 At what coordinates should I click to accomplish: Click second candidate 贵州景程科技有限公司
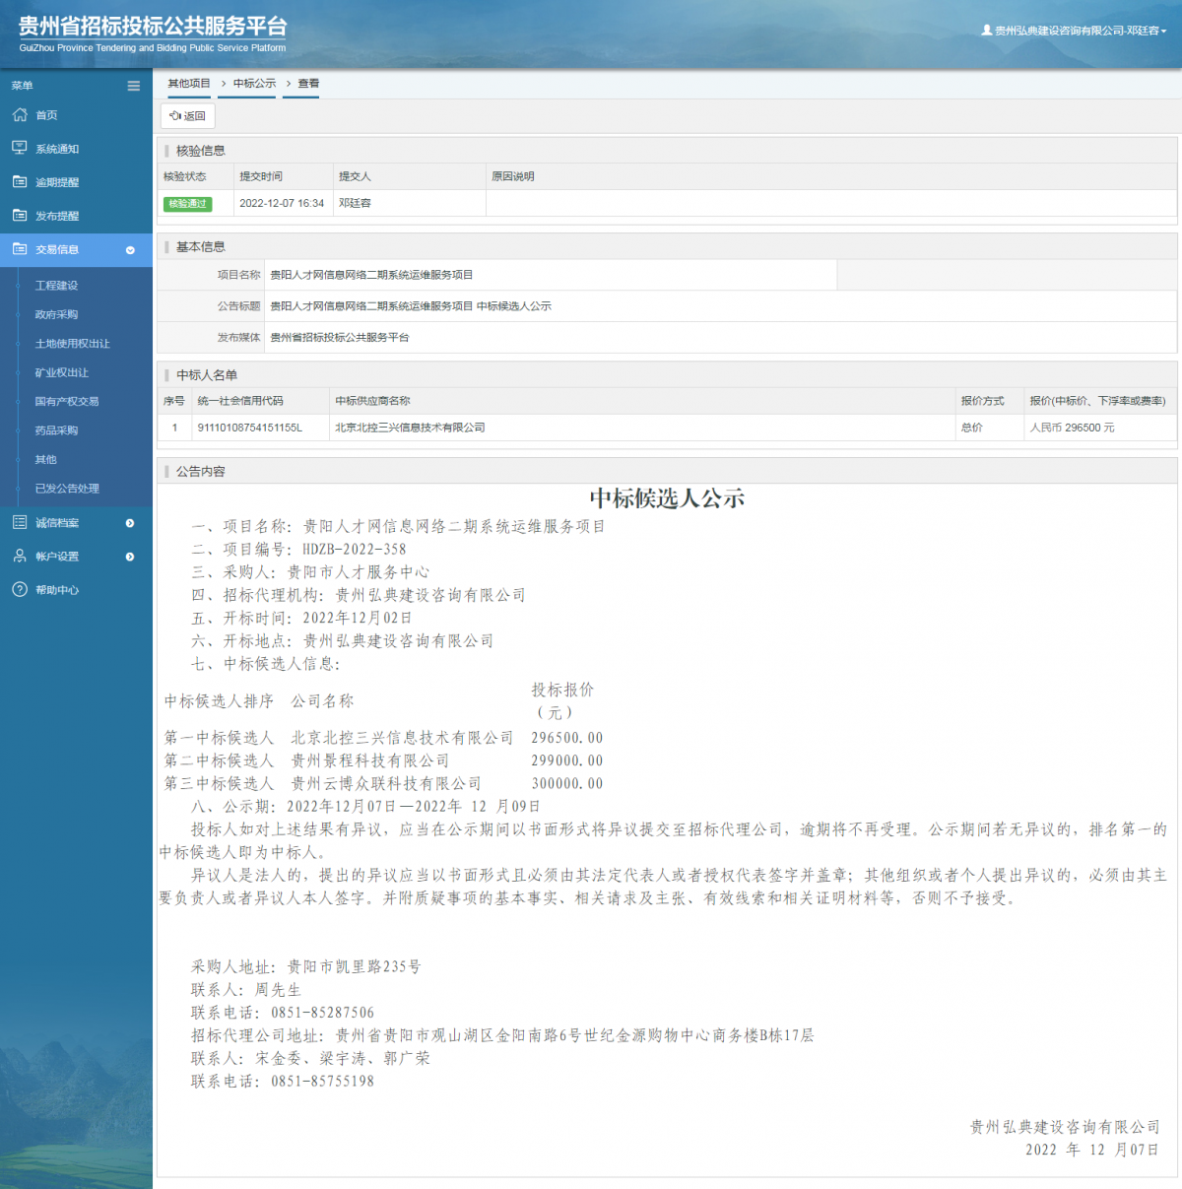tap(369, 760)
